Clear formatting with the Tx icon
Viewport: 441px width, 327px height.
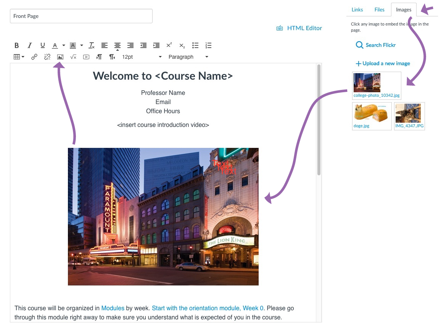92,45
